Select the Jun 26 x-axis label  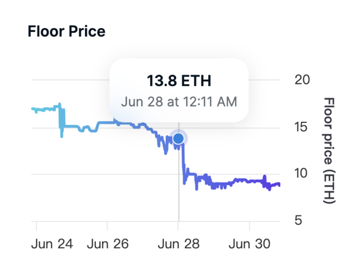click(x=108, y=244)
